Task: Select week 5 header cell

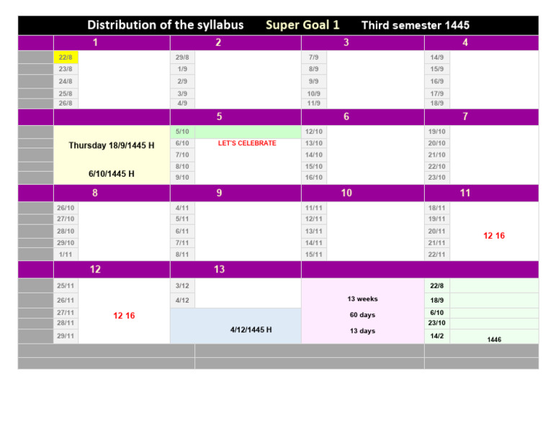Action: pos(235,117)
